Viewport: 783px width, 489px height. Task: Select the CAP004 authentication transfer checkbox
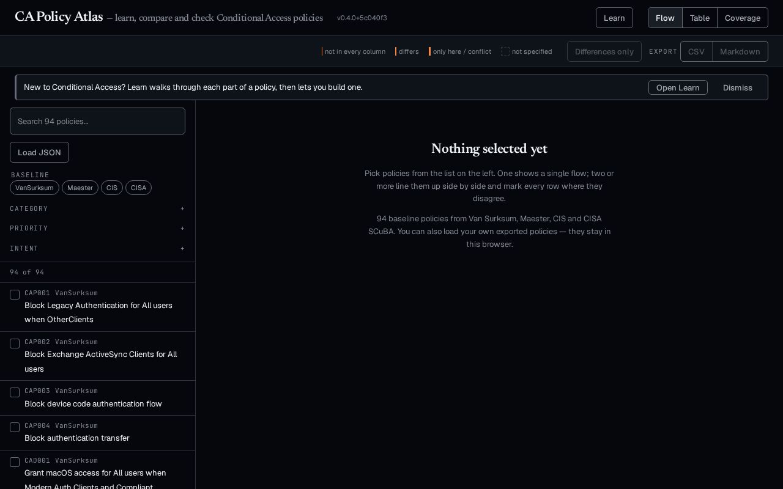(15, 427)
